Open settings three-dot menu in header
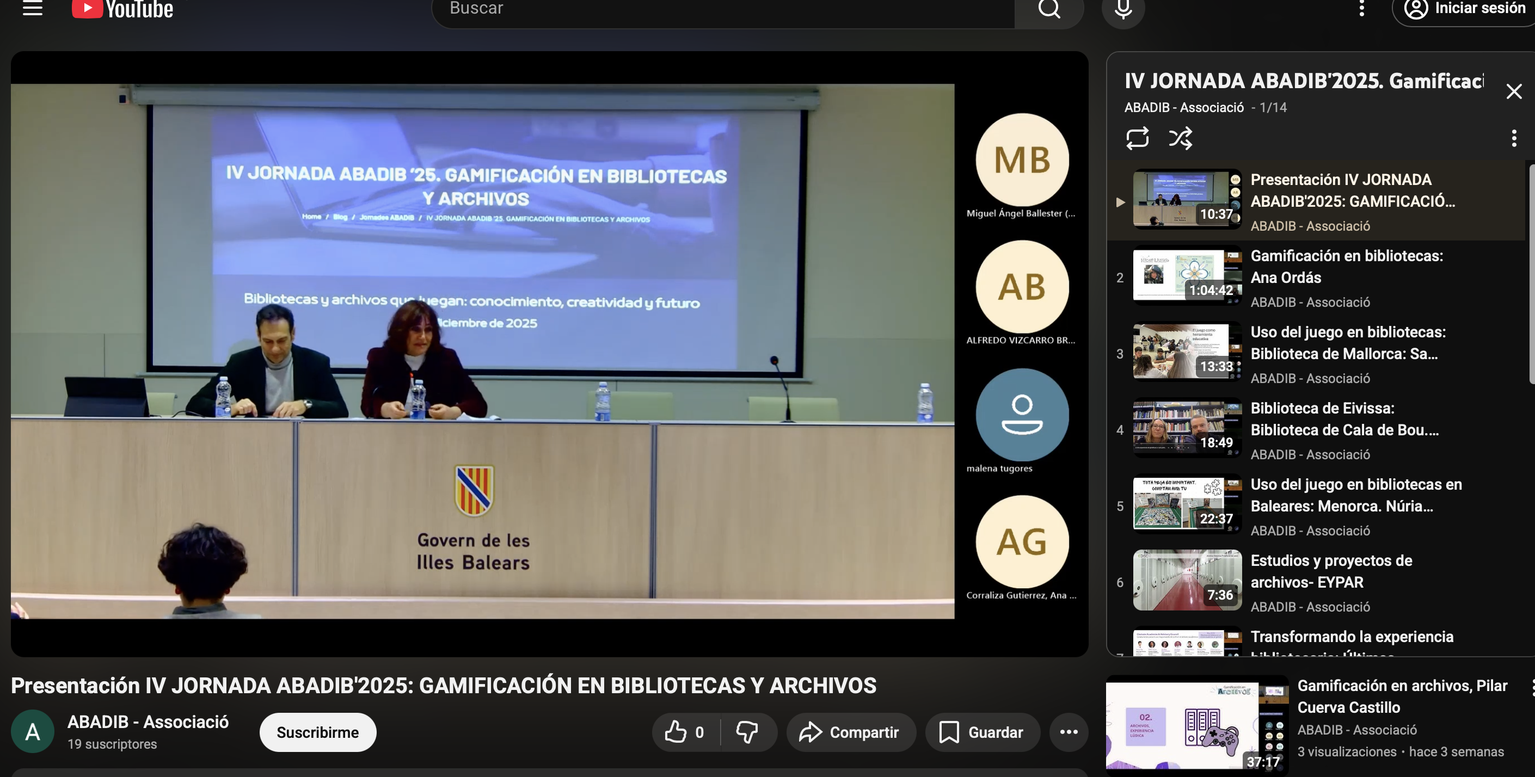The height and width of the screenshot is (777, 1535). point(1361,8)
